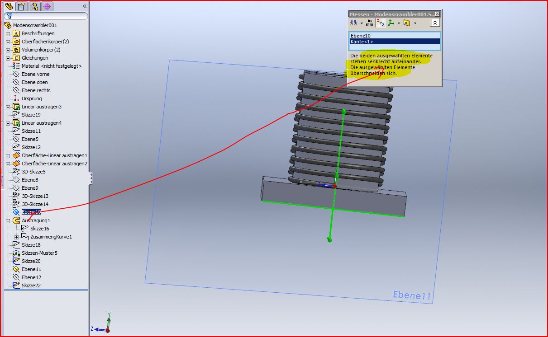
Task: Select Ebene10 in the Messen selection list
Action: point(395,36)
